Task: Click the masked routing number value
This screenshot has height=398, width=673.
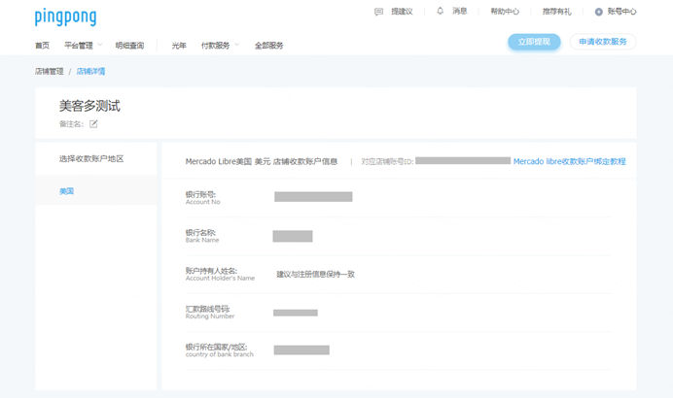Action: point(296,313)
